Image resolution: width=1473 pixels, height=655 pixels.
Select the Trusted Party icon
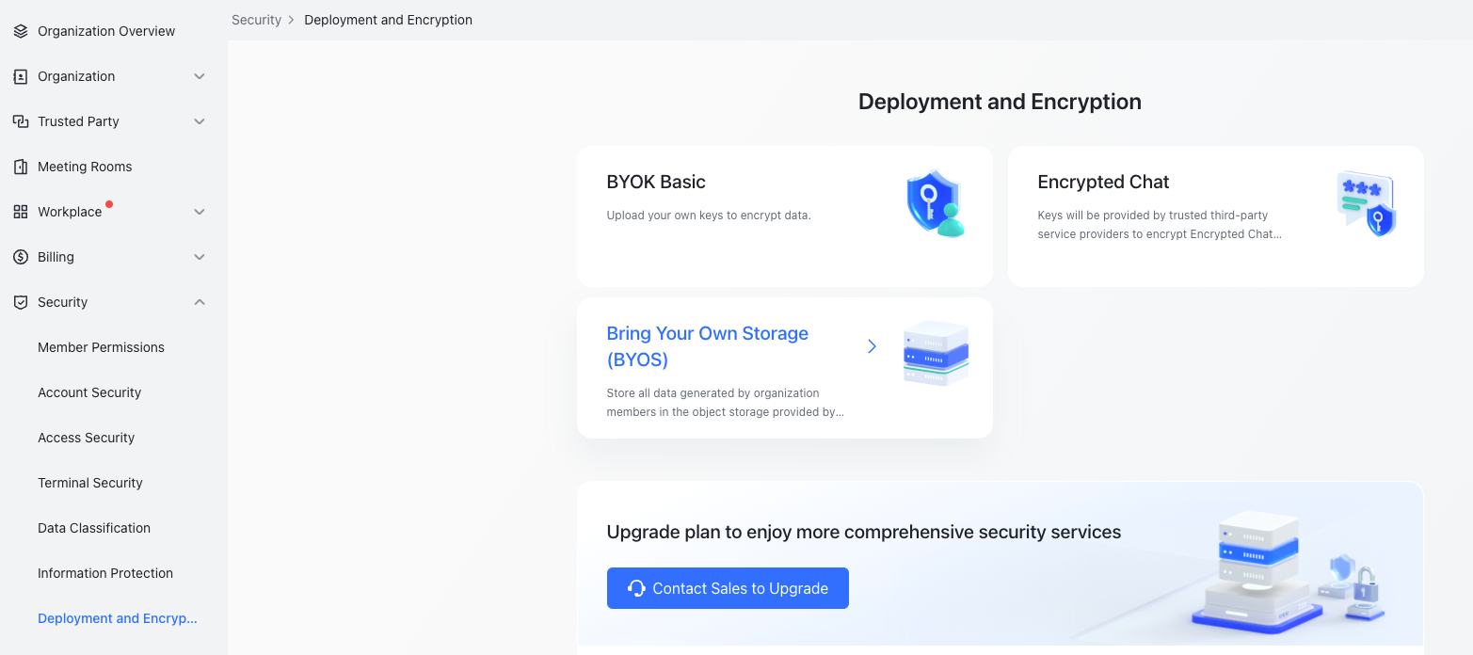20,121
